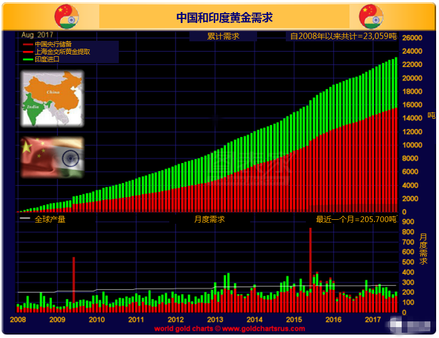Click the Aug. 2017 date label
This screenshot has width=439, height=338.
[37, 35]
